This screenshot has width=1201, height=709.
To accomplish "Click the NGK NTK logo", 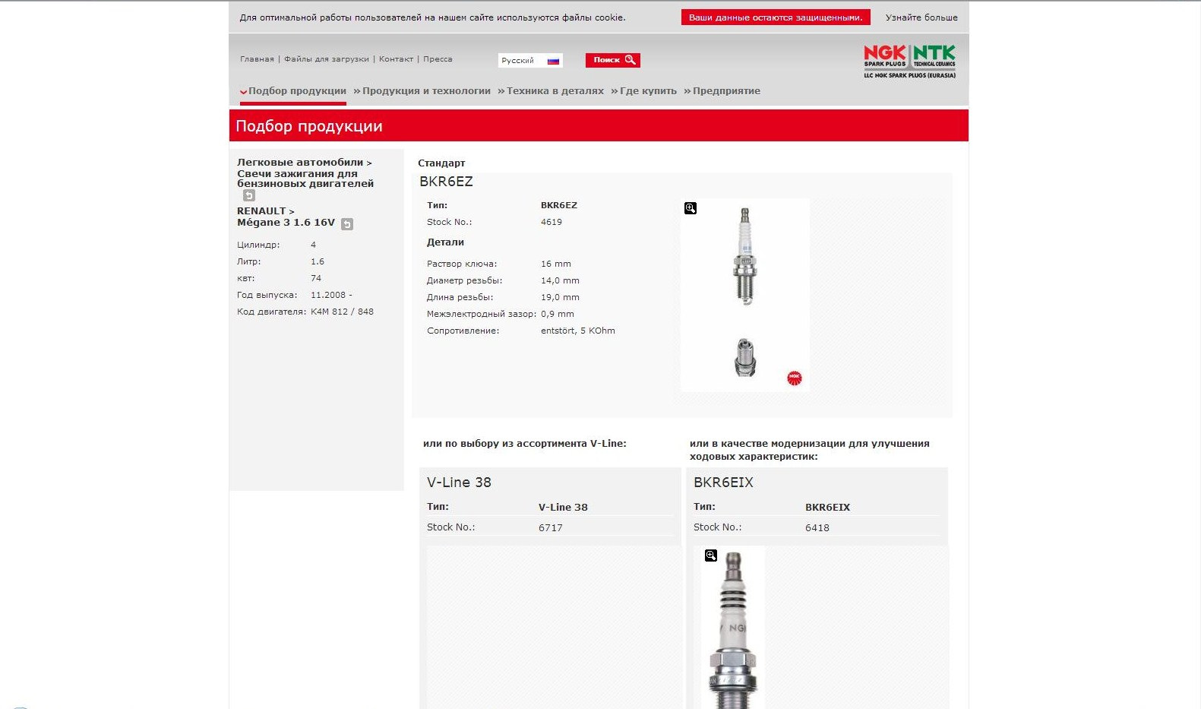I will 909,62.
